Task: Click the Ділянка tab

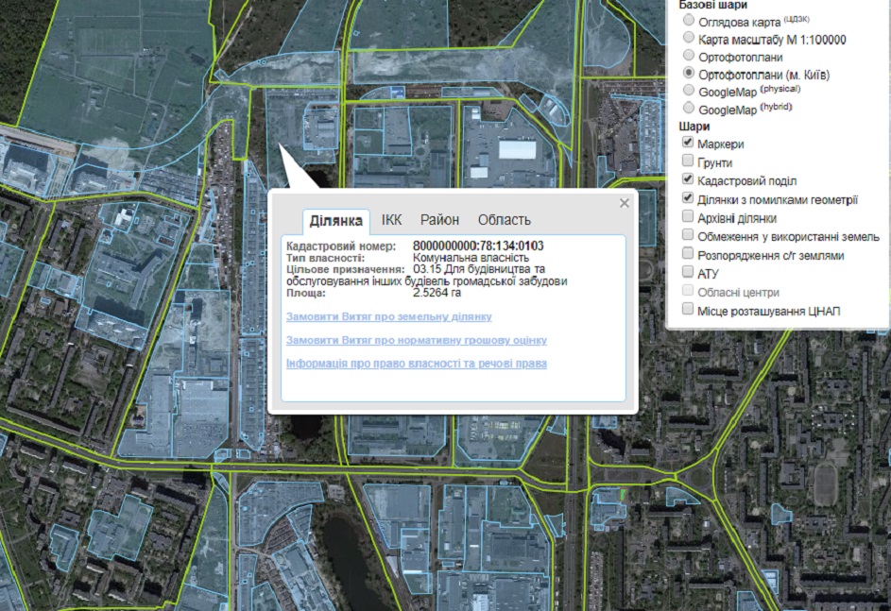Action: coord(335,221)
